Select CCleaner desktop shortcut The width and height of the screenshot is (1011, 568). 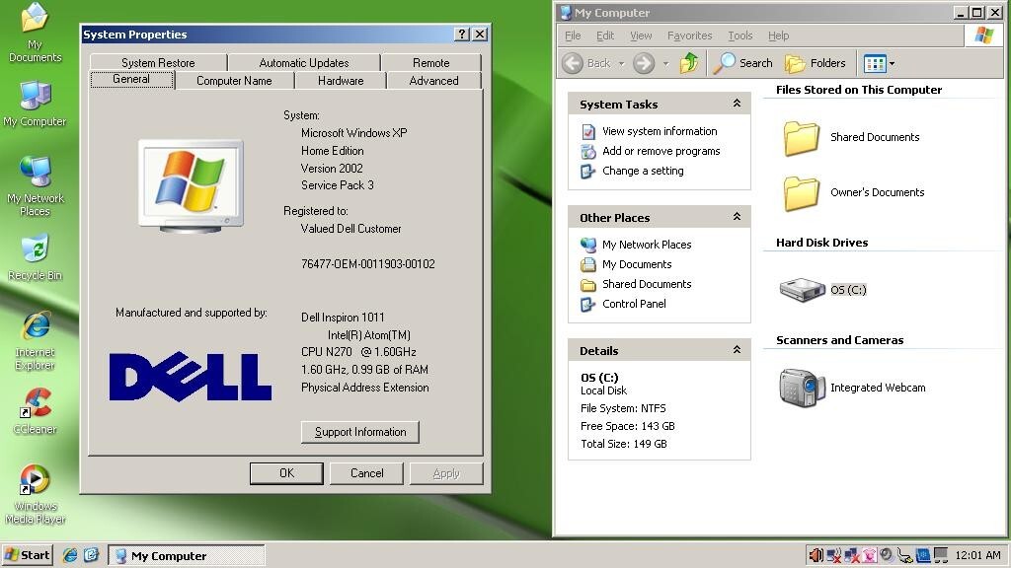35,411
